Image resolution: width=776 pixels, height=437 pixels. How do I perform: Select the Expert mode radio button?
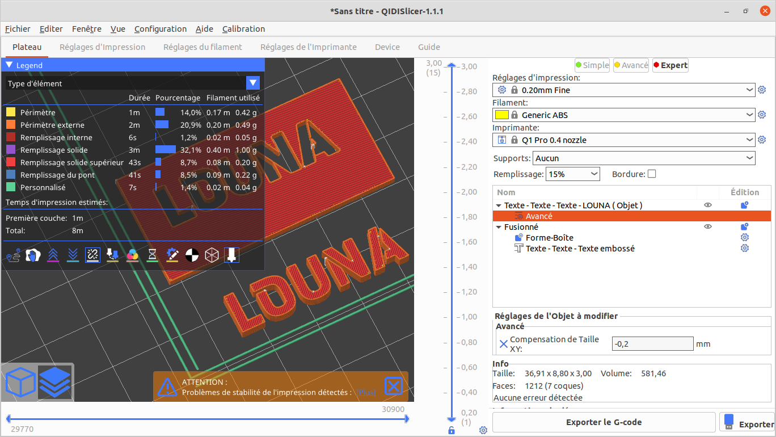pos(670,65)
